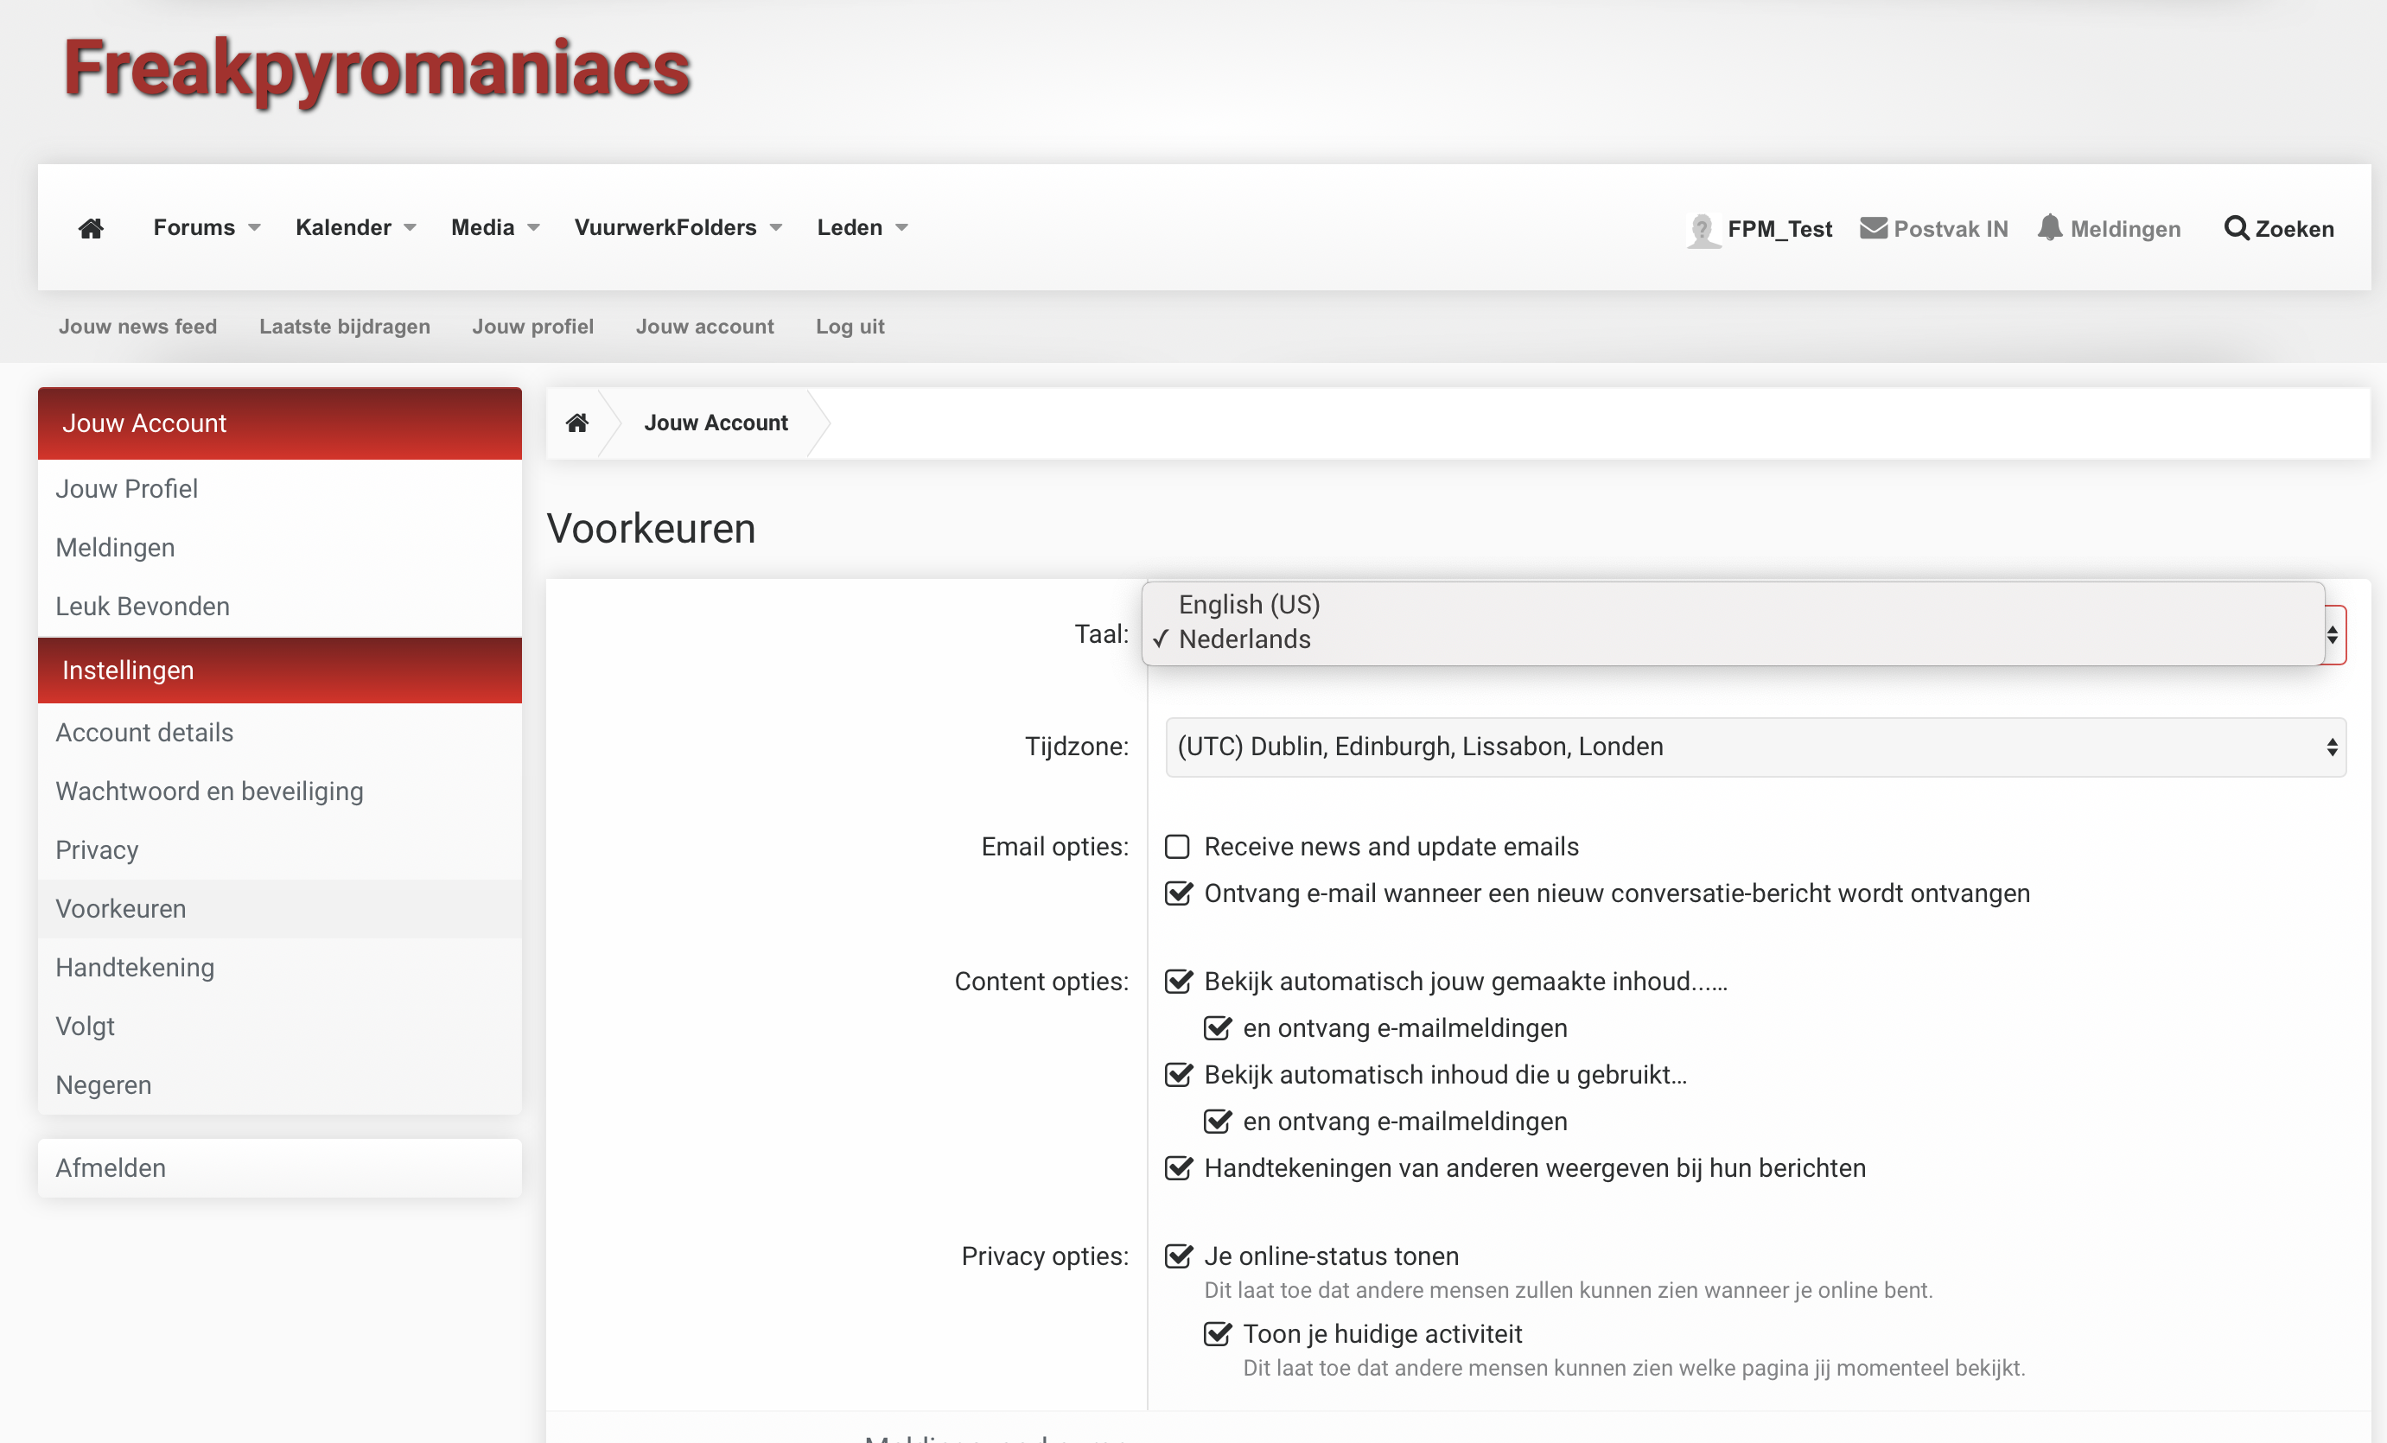The height and width of the screenshot is (1443, 2387).
Task: Expand the Forums dropdown arrow
Action: coord(255,229)
